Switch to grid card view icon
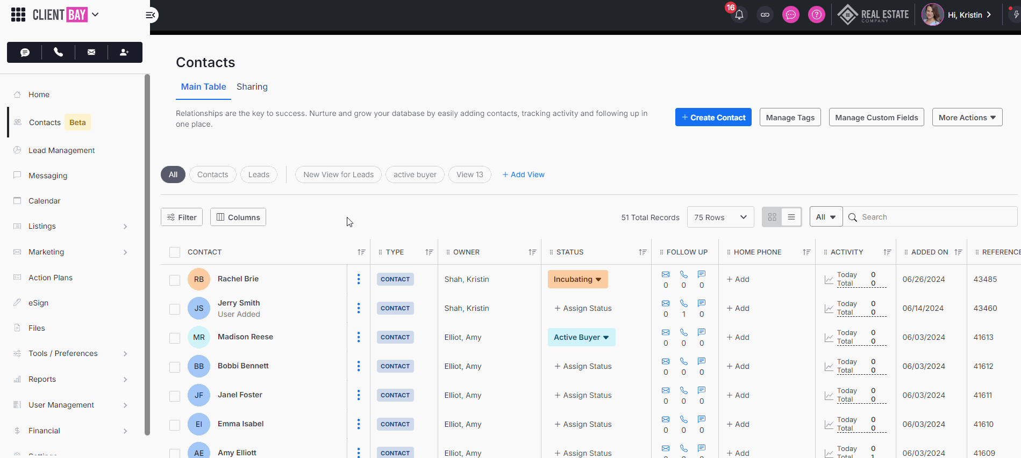This screenshot has height=458, width=1021. coord(772,217)
